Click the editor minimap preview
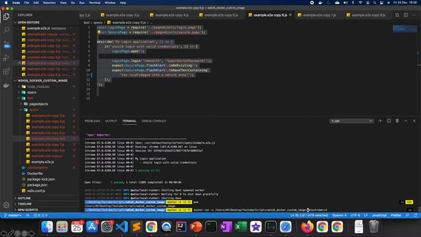This screenshot has height=237, width=421. click(405, 28)
